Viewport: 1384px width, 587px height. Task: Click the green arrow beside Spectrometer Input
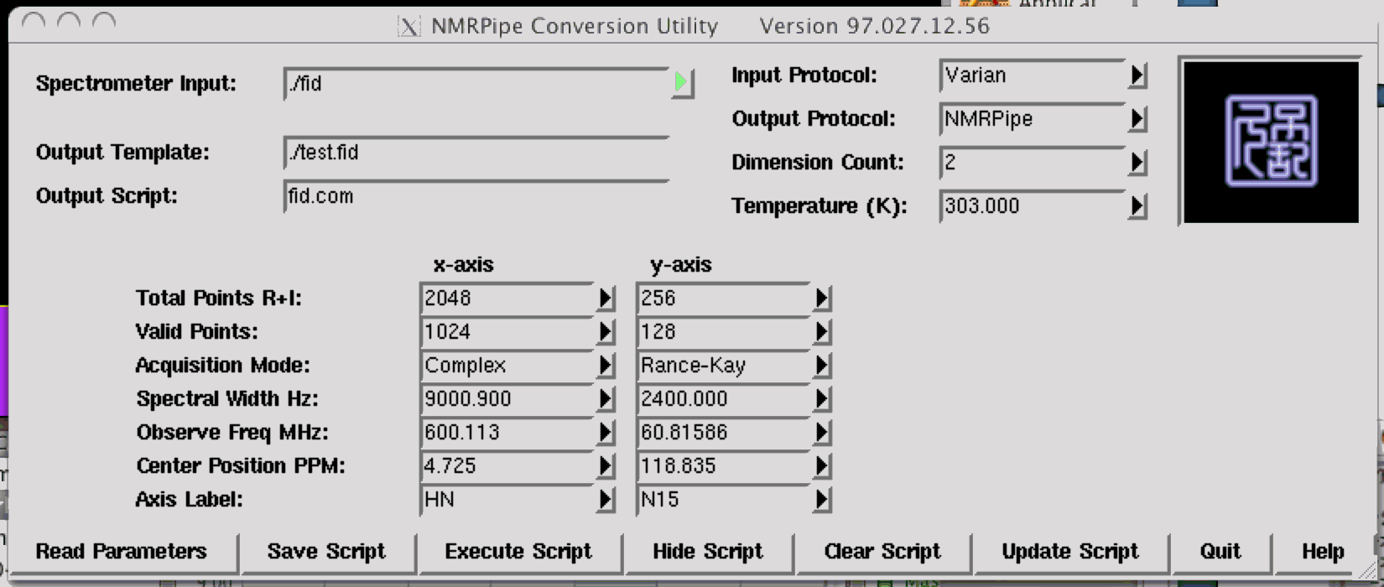[x=681, y=82]
